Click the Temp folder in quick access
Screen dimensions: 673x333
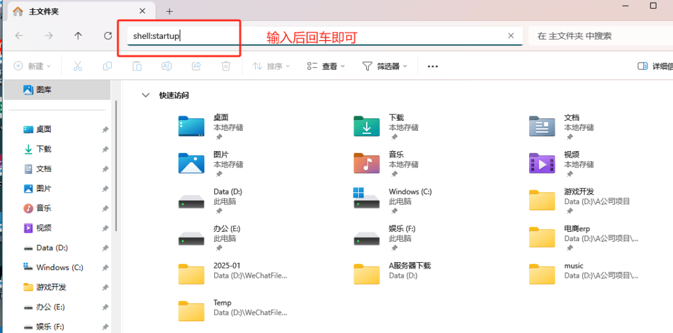[x=191, y=311]
